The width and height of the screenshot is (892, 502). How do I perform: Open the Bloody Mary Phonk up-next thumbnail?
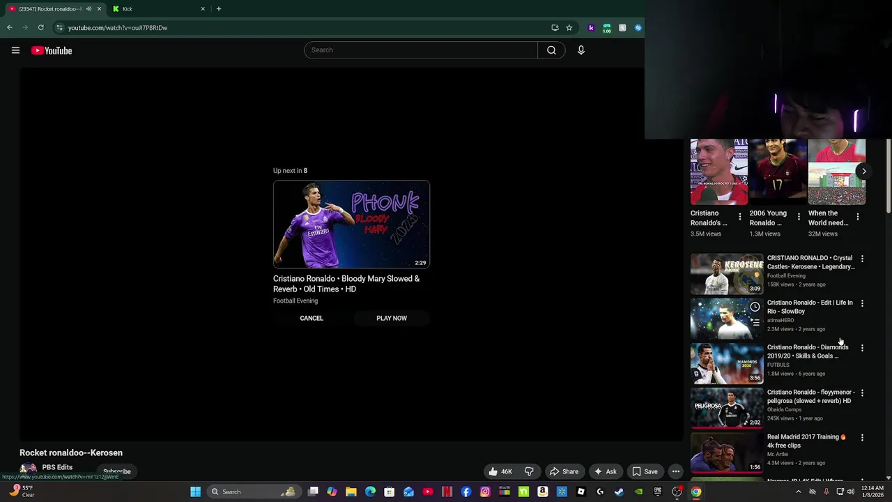pyautogui.click(x=351, y=225)
